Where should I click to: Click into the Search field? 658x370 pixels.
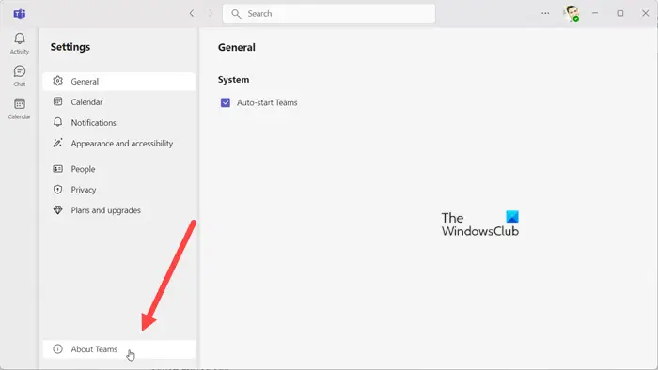pos(329,13)
